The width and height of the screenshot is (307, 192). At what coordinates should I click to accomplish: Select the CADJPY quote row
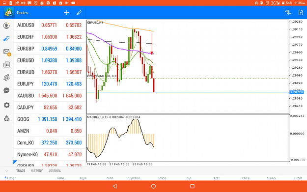[x=50, y=107]
